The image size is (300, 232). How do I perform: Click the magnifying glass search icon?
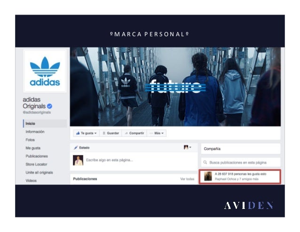point(205,162)
